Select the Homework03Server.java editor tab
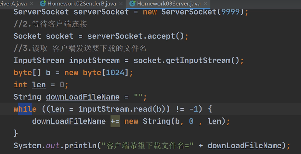Screen dimensions: 301x154 tap(168, 4)
